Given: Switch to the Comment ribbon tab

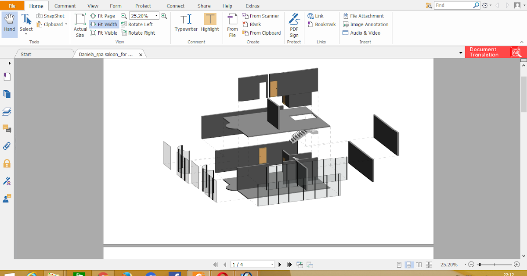Looking at the screenshot, I should click(x=65, y=6).
